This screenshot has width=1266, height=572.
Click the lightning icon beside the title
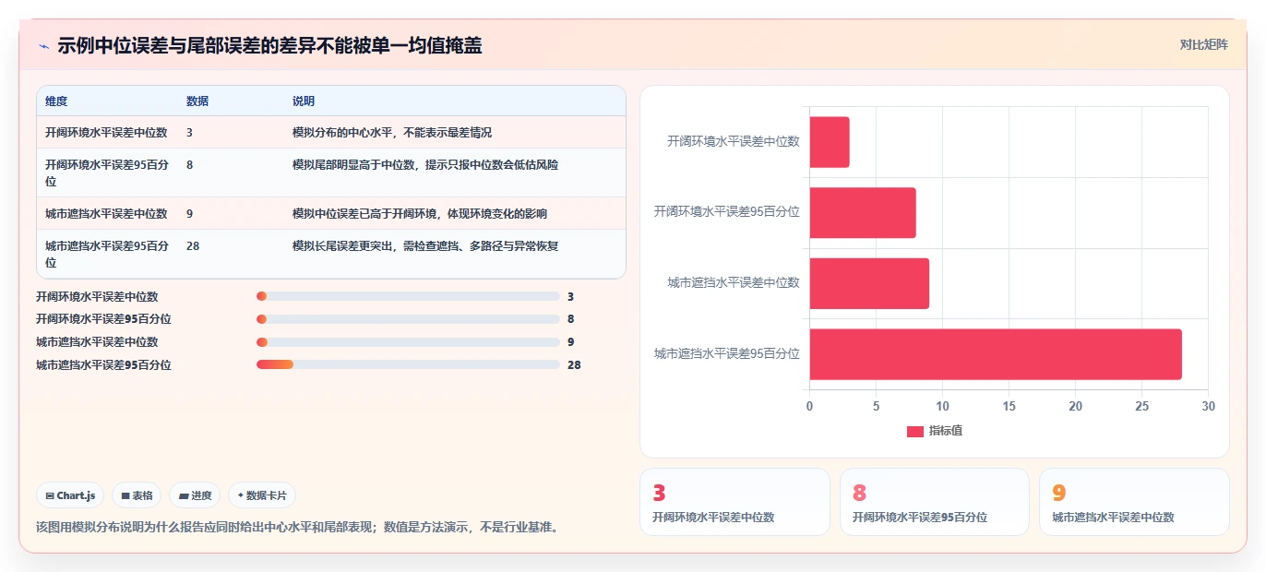(x=43, y=46)
